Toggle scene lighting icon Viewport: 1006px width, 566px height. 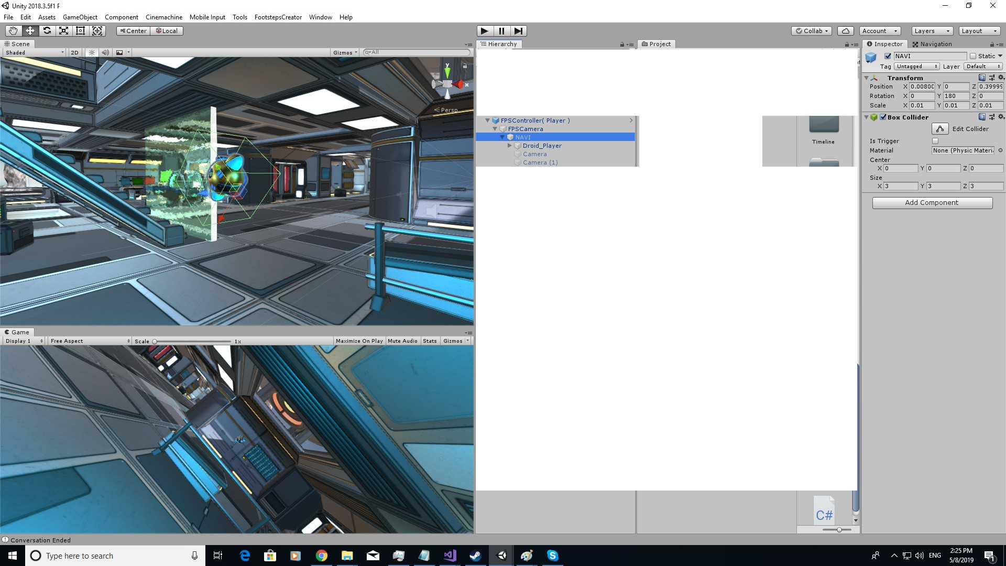92,52
